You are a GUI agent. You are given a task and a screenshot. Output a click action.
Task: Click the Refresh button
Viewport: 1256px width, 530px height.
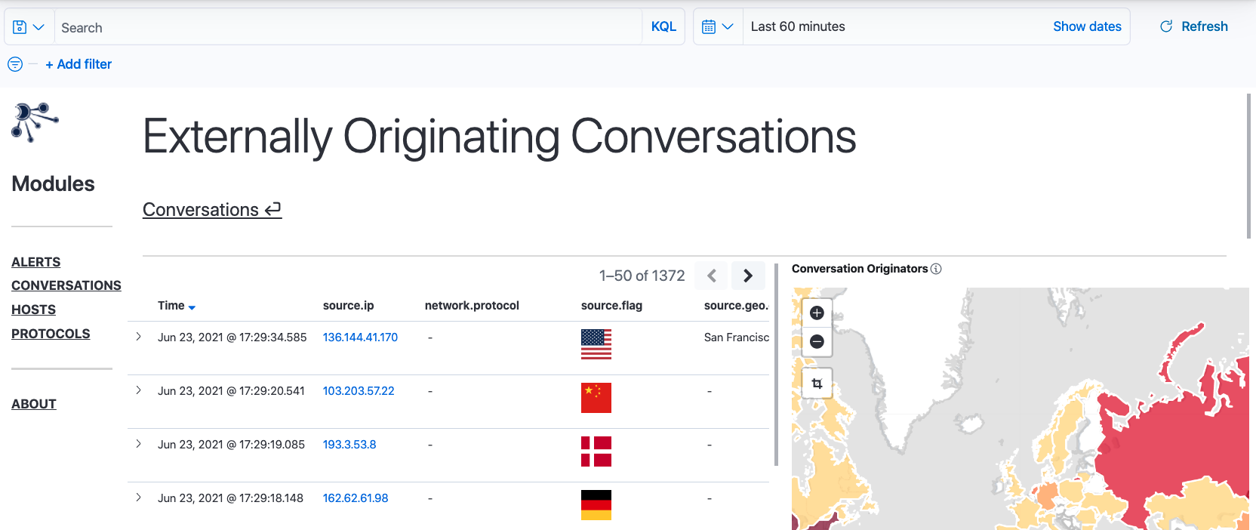click(1194, 26)
